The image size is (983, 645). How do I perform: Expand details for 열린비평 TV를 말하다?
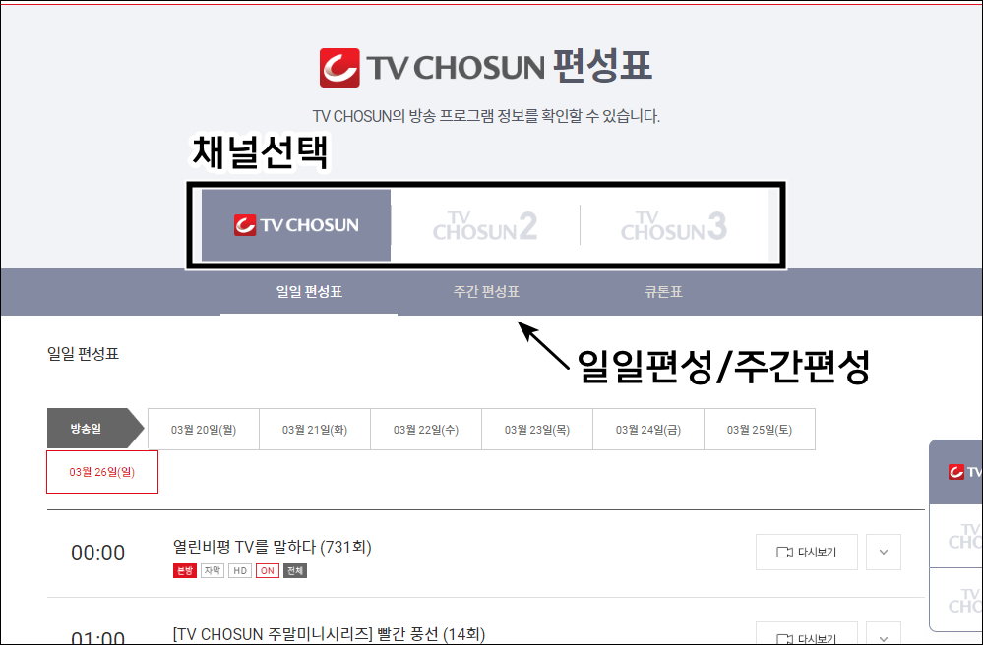pos(883,552)
